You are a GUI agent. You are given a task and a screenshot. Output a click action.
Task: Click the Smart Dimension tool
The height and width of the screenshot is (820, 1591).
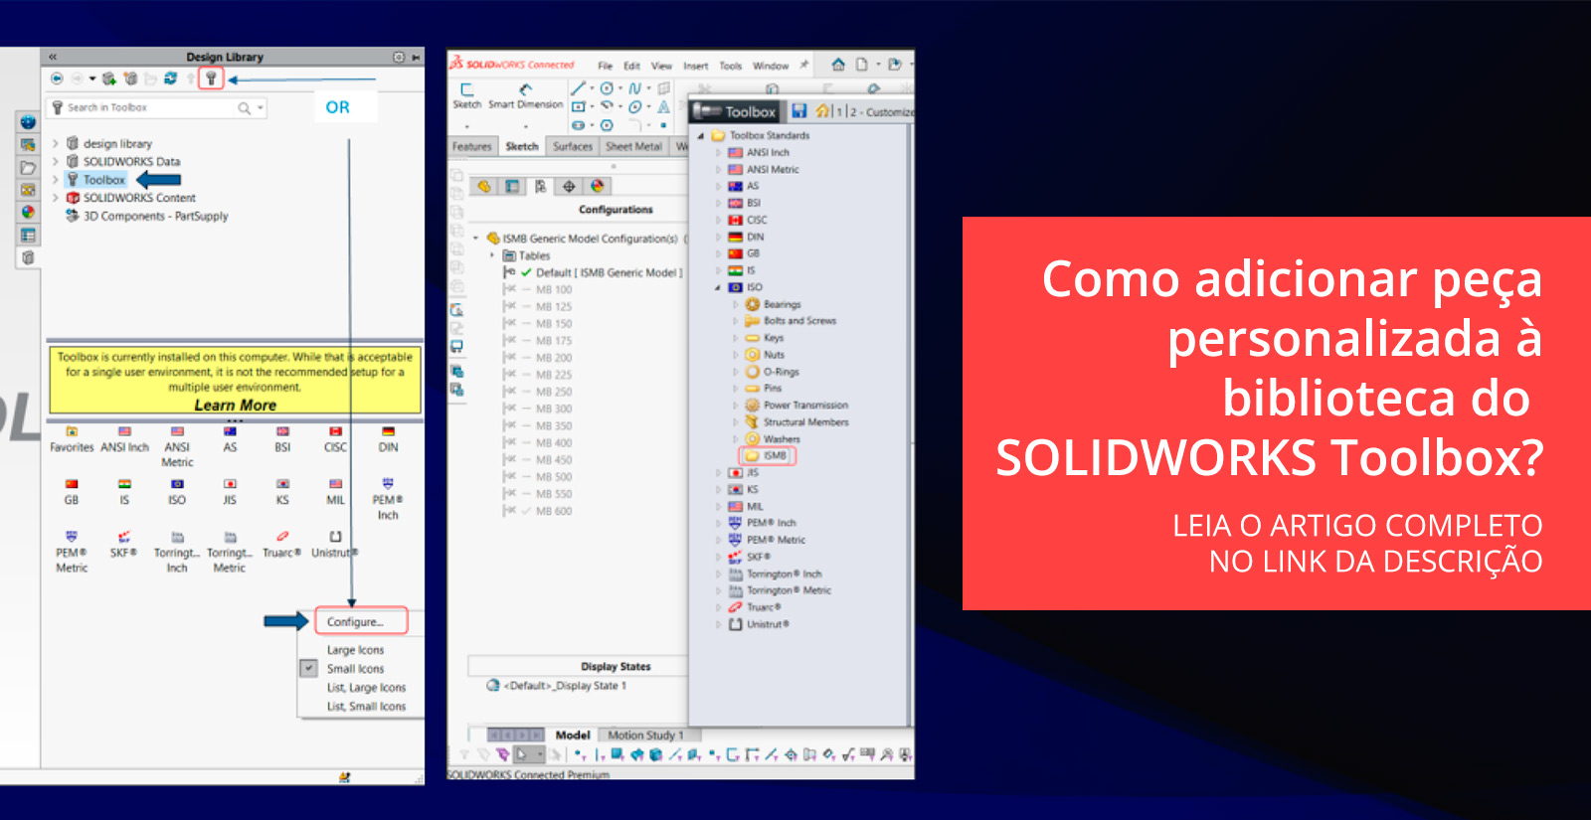(x=526, y=95)
